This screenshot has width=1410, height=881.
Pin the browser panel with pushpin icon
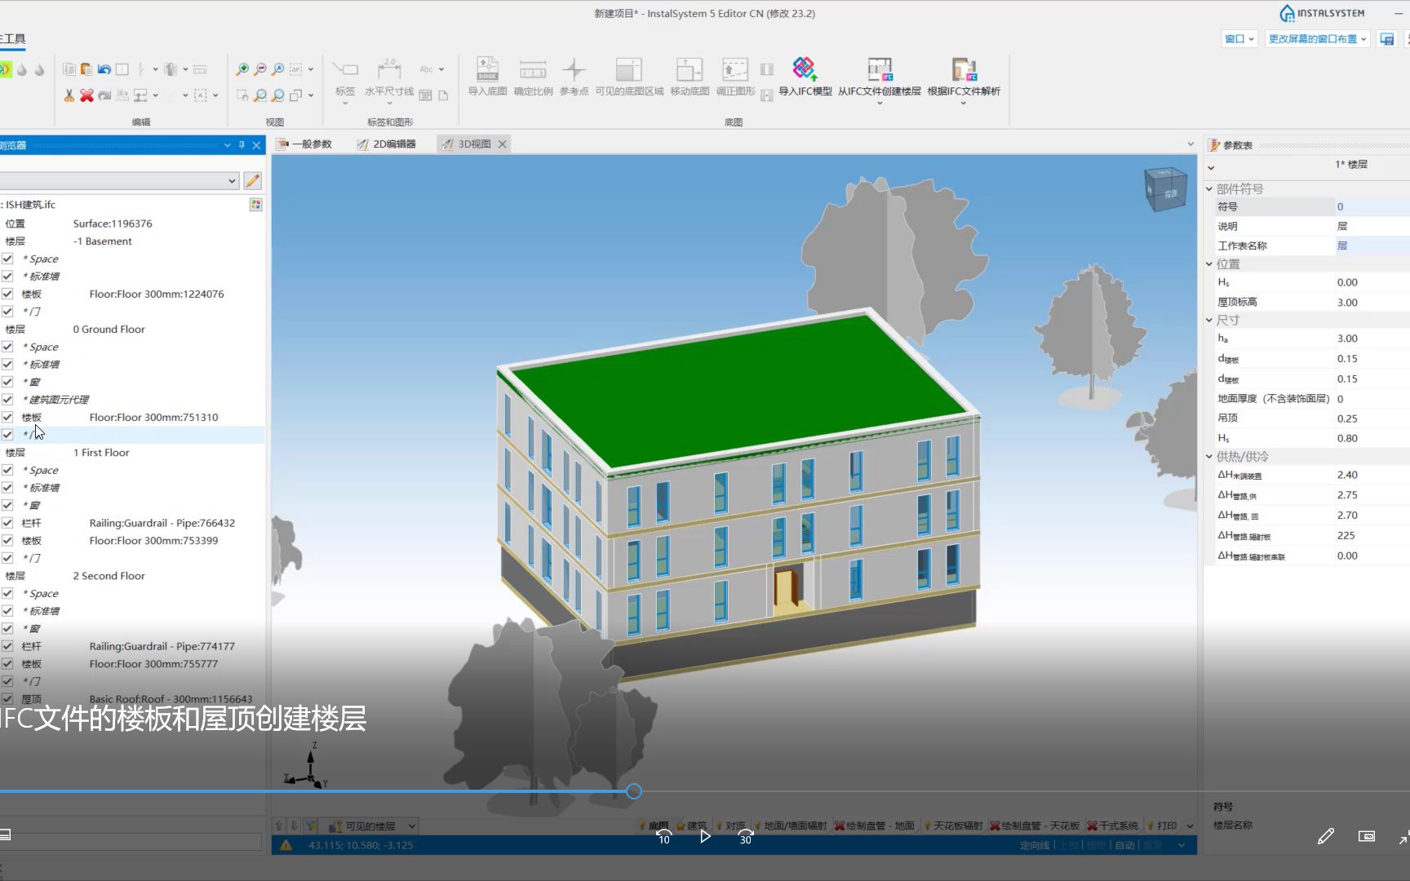click(x=242, y=145)
